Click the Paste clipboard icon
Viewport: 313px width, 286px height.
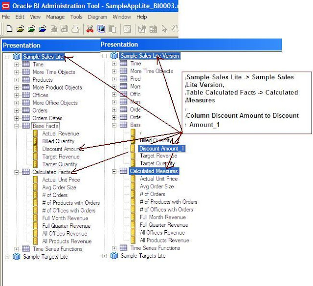point(112,29)
